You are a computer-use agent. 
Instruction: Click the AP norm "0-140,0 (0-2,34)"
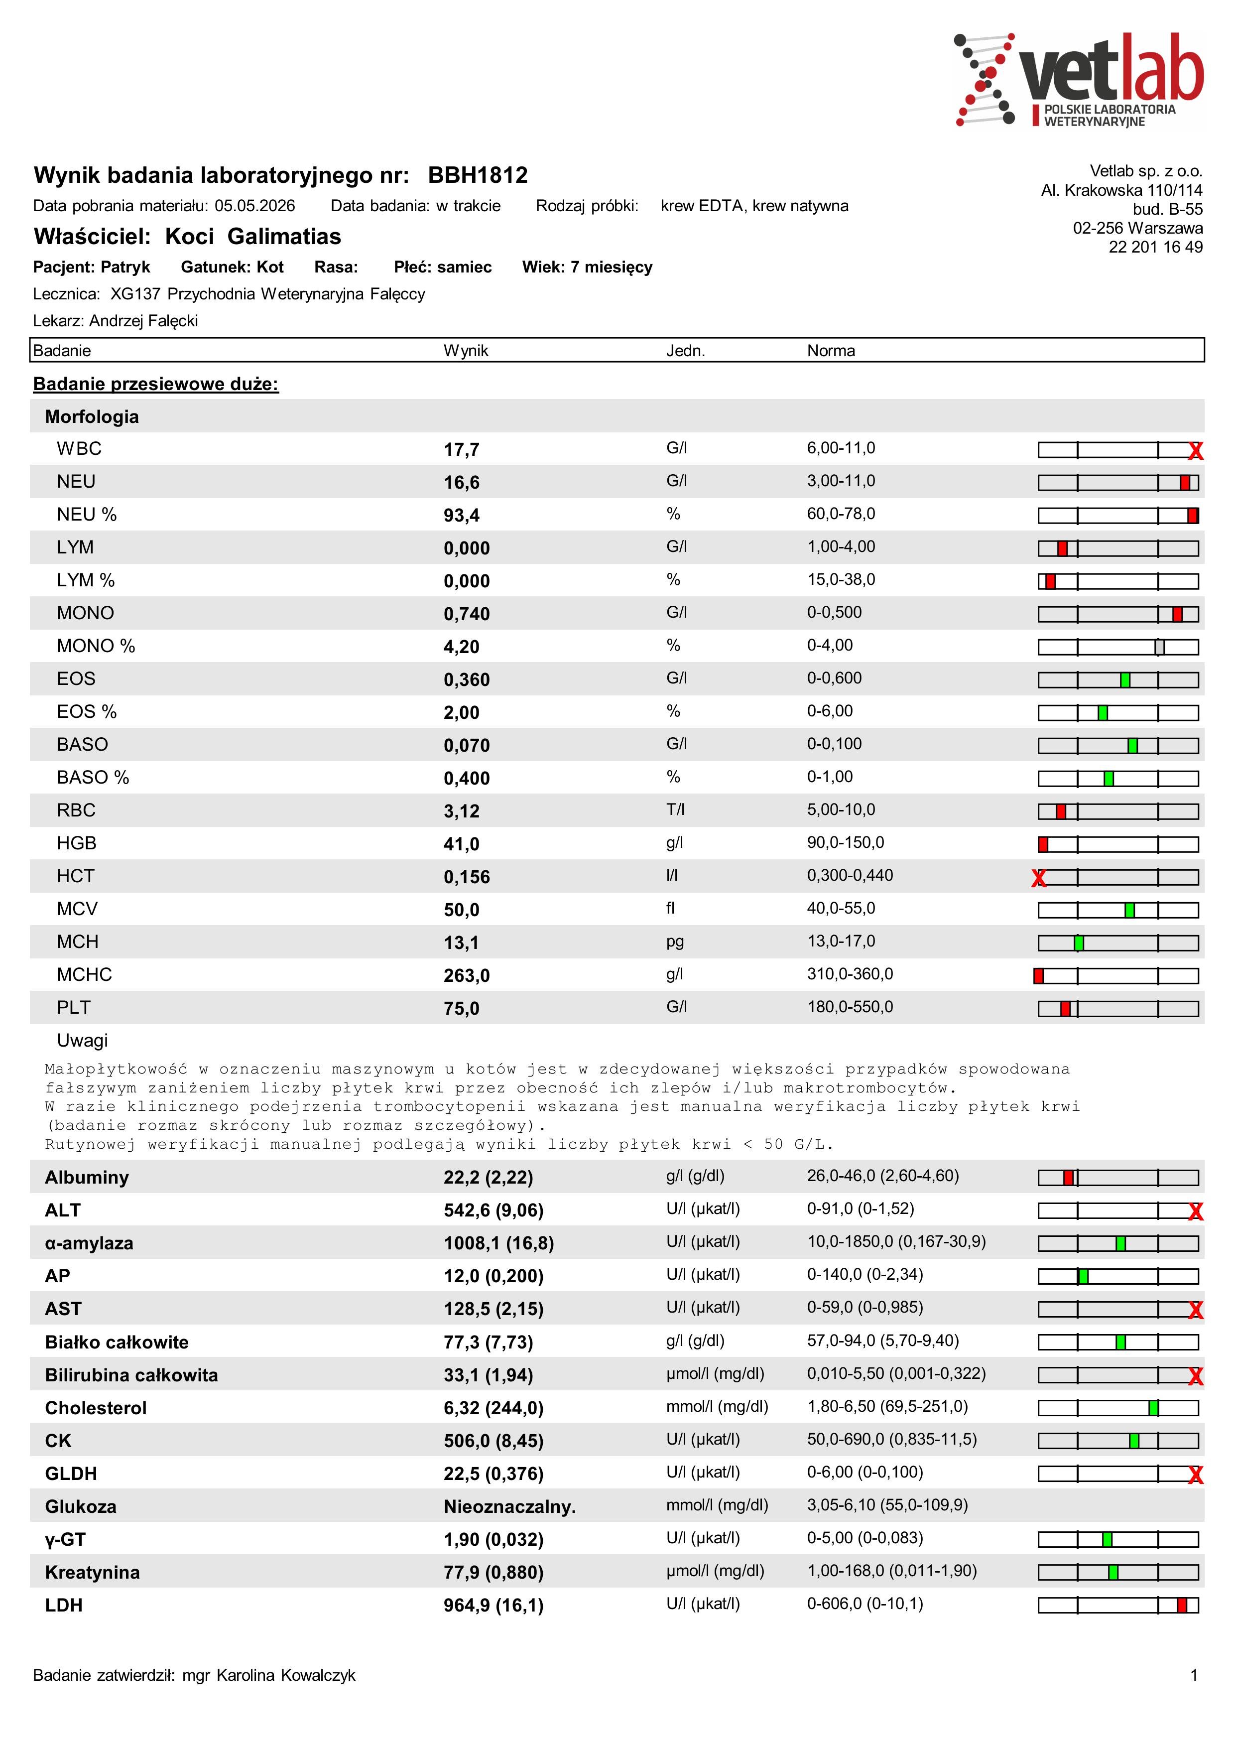click(x=865, y=1274)
